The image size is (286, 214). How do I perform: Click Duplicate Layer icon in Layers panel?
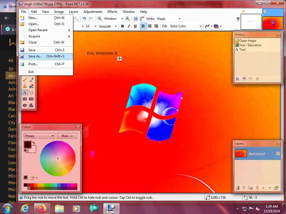(251, 188)
